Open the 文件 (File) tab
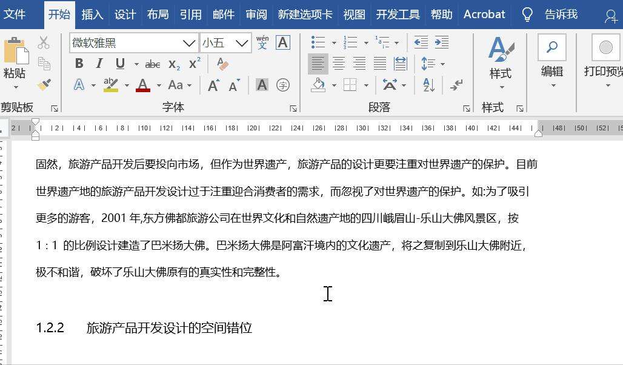This screenshot has width=623, height=365. click(x=15, y=15)
